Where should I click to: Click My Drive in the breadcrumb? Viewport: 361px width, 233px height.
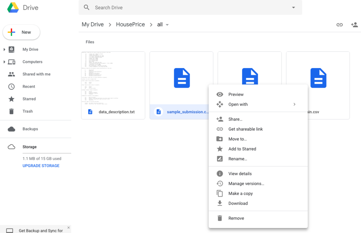coord(93,24)
